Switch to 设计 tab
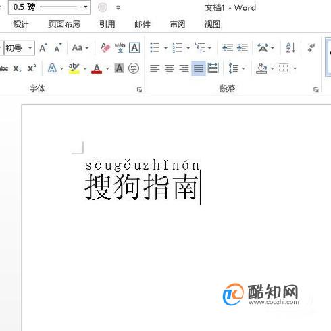The image size is (331, 331). click(x=21, y=24)
